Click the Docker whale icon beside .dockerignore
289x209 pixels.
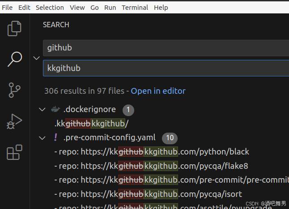55,109
